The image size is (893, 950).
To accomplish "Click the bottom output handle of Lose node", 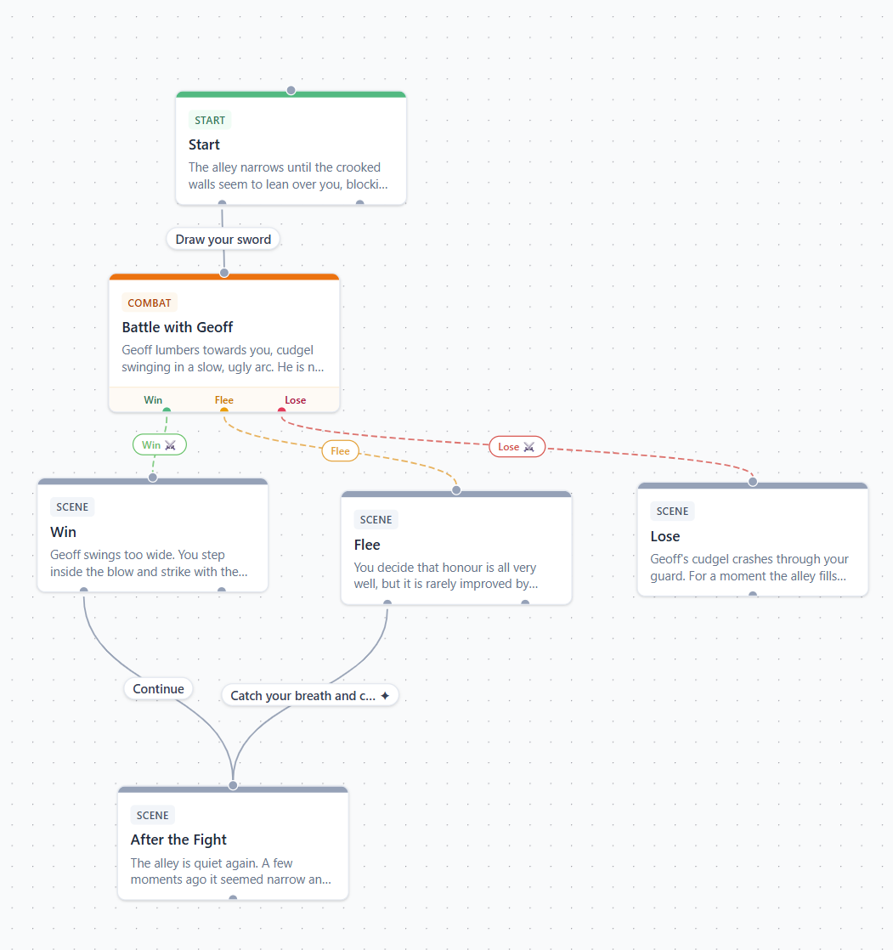I will click(753, 595).
